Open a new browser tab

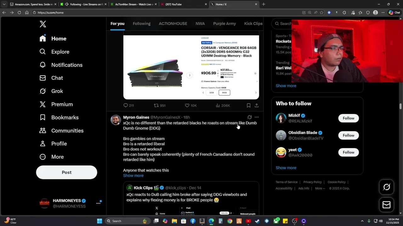pos(264,4)
